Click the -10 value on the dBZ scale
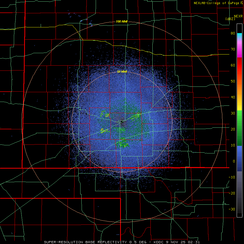 [232, 177]
